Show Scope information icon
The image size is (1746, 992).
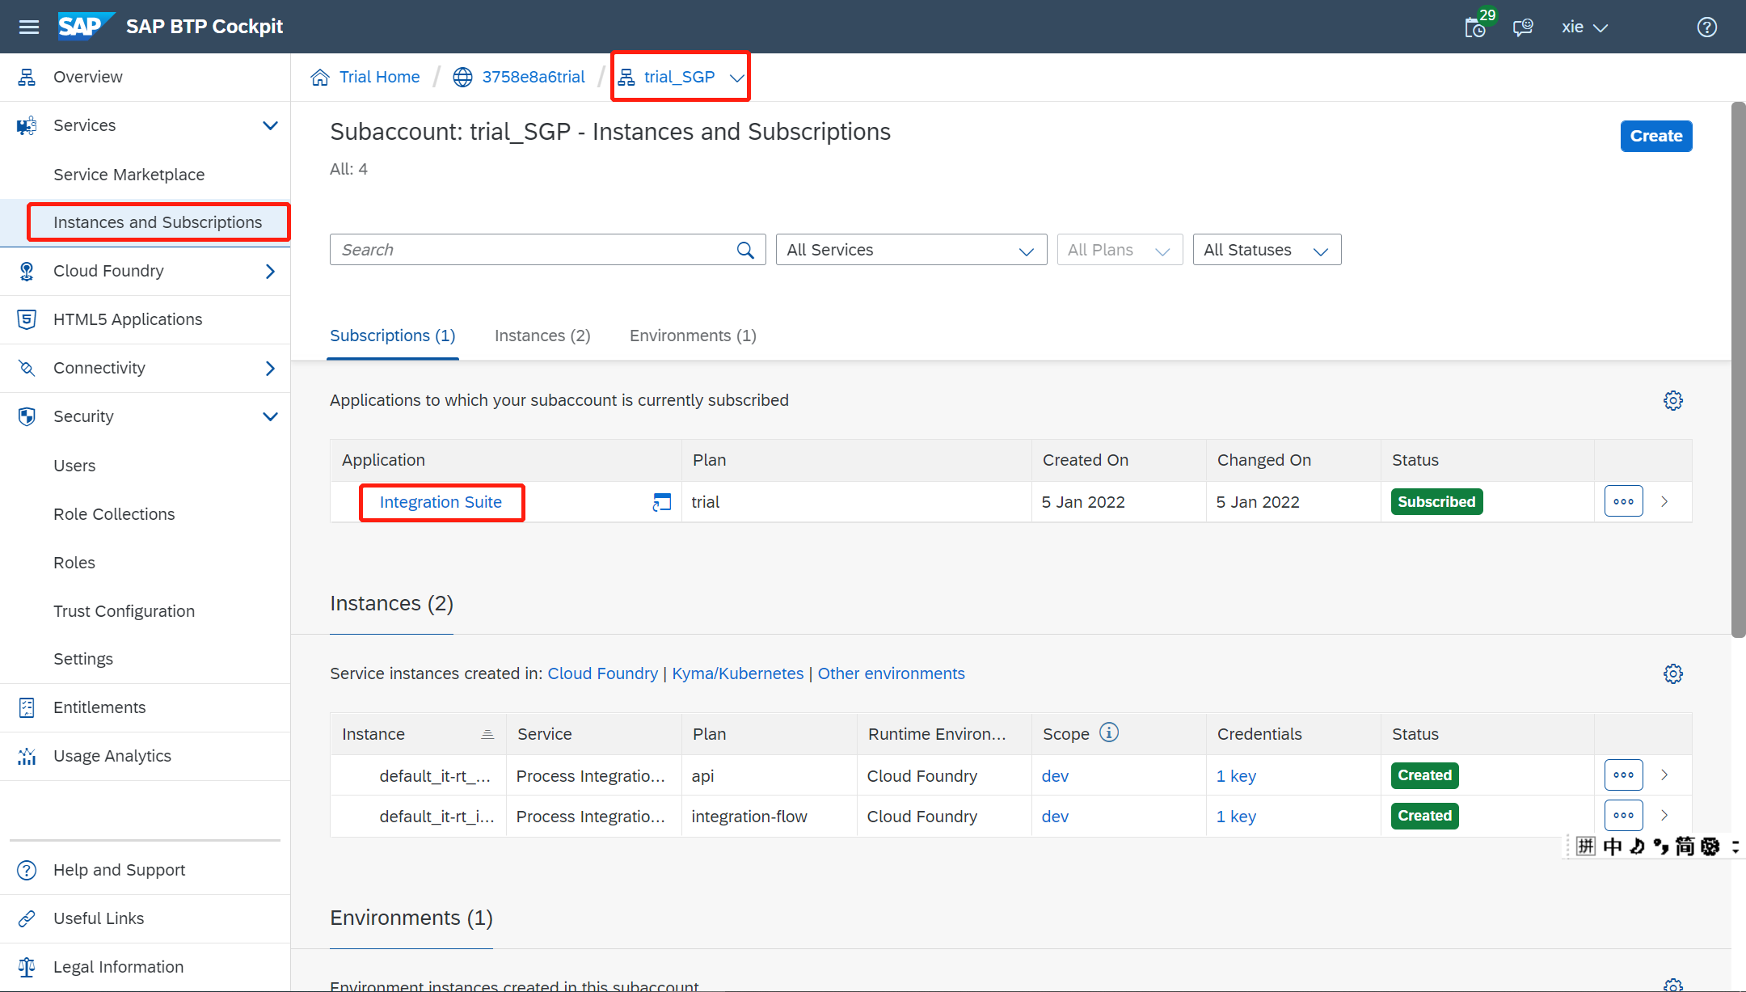1109,732
